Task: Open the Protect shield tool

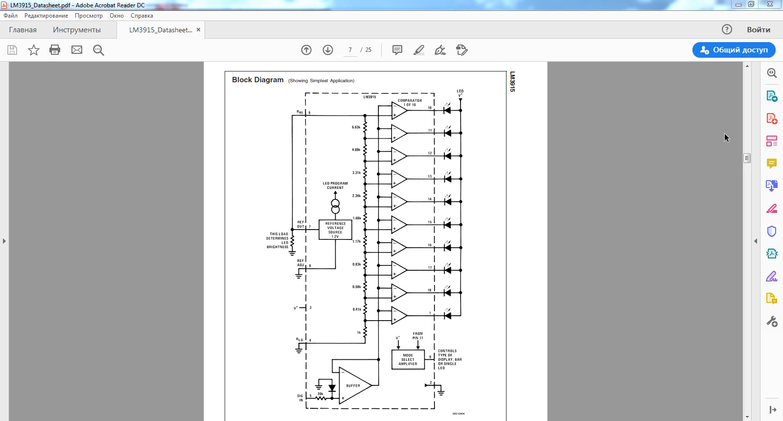Action: (x=772, y=231)
